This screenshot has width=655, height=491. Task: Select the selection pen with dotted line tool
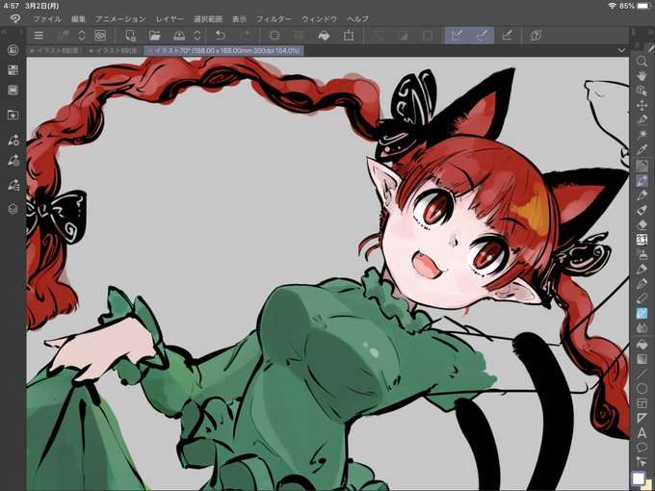tap(642, 119)
